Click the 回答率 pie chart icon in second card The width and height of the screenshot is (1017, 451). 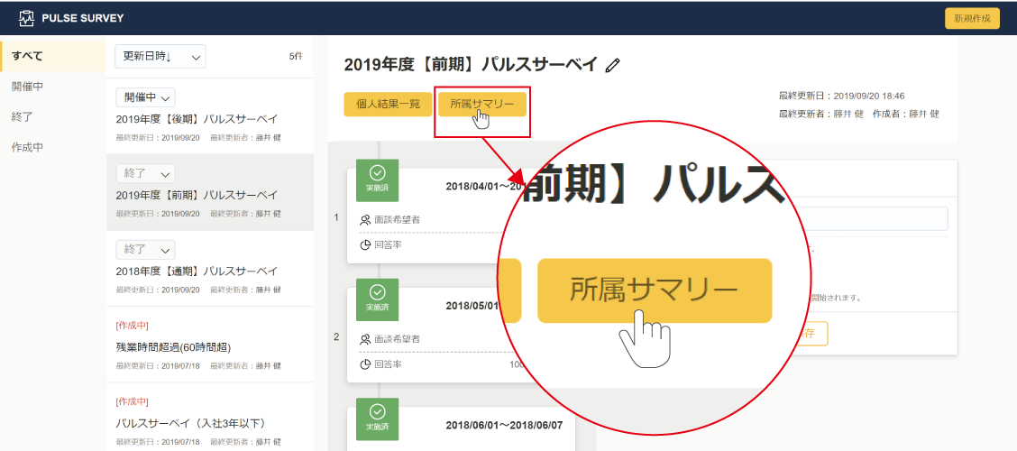pos(365,364)
